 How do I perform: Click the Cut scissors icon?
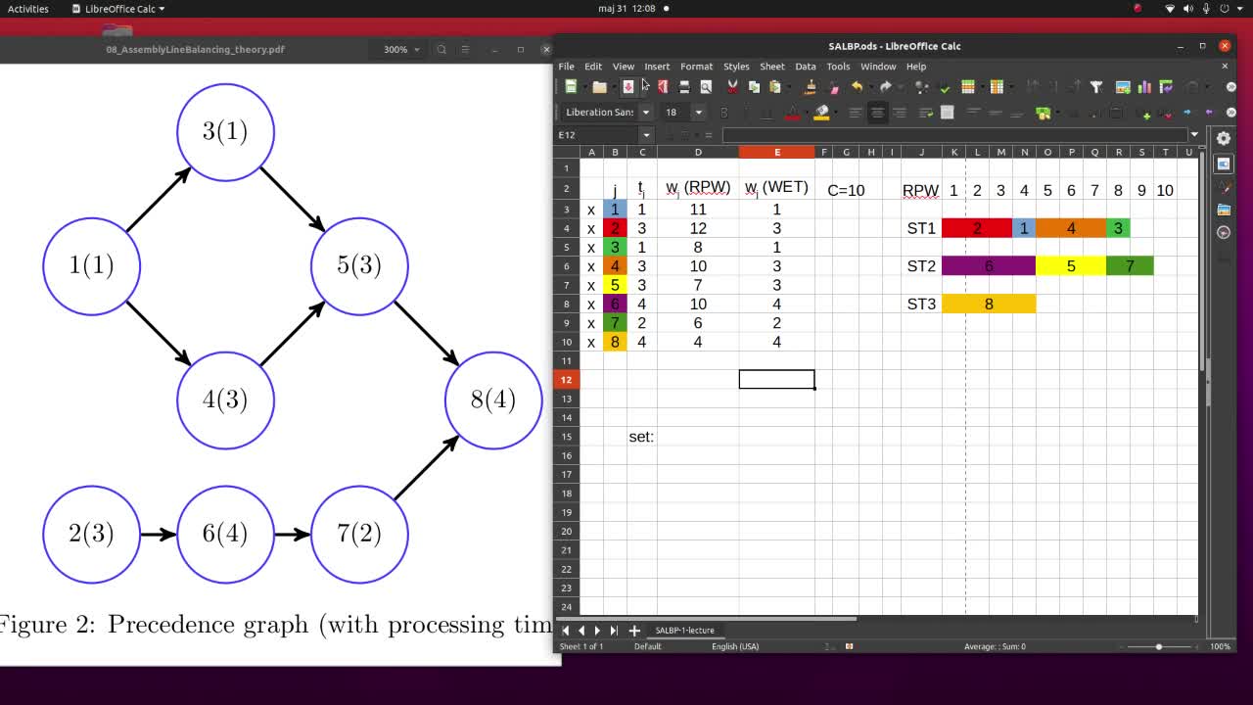pyautogui.click(x=732, y=87)
